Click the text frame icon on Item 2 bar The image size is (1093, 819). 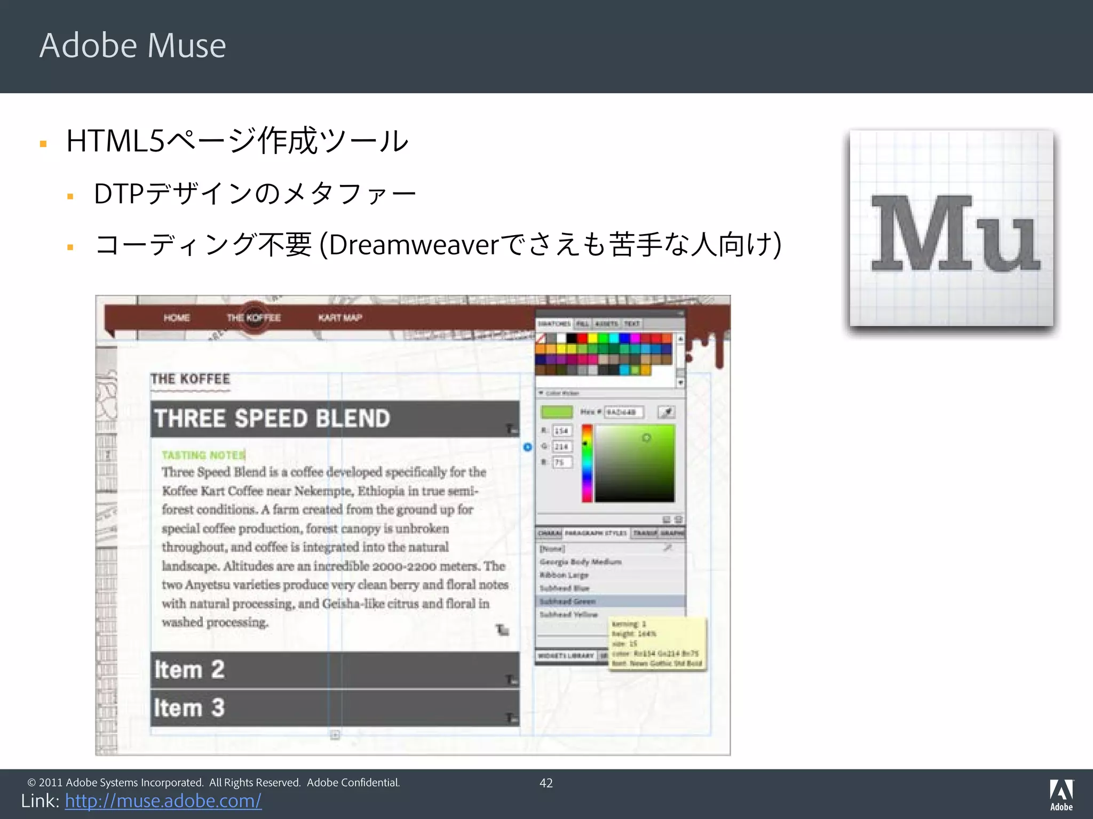(511, 680)
